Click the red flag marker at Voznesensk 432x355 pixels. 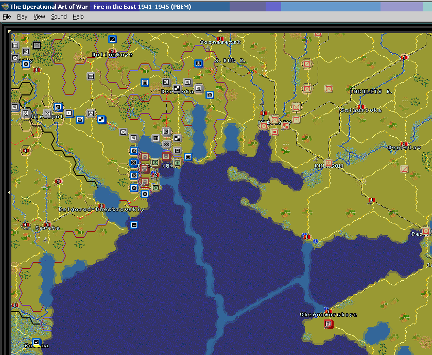[x=220, y=39]
